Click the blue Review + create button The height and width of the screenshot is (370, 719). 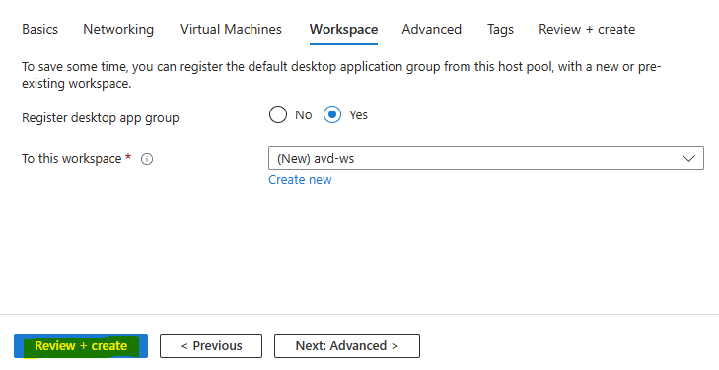pyautogui.click(x=81, y=346)
